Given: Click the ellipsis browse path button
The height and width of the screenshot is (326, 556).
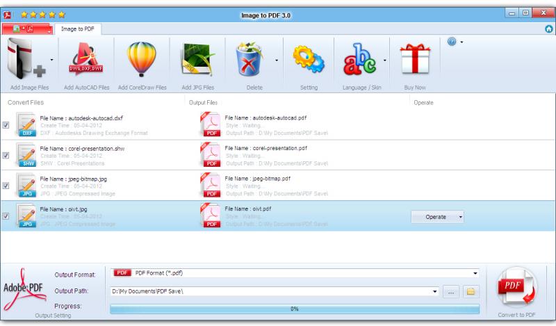Looking at the screenshot, I should pos(451,292).
